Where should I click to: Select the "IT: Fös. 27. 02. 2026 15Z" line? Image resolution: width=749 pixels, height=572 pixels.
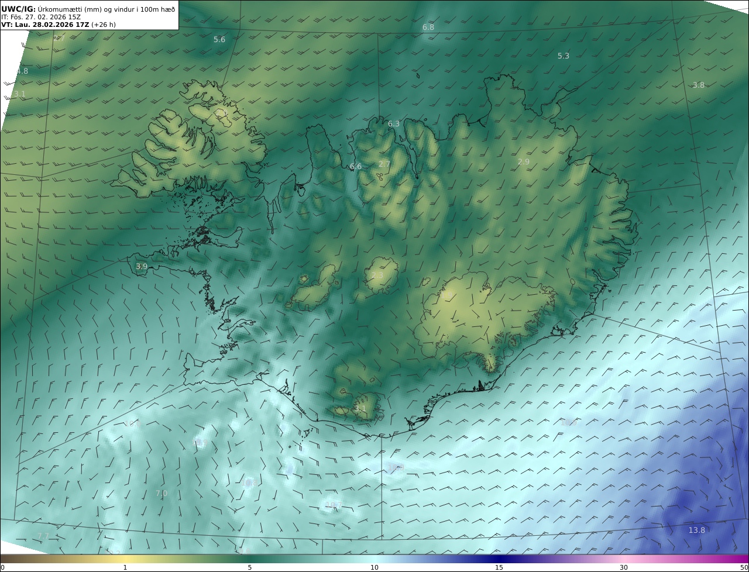coord(41,17)
